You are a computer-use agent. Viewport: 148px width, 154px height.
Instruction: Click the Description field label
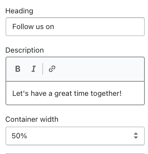tap(25, 50)
